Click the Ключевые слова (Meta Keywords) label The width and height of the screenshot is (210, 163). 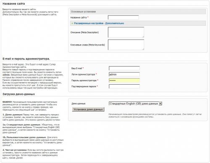click(x=88, y=45)
